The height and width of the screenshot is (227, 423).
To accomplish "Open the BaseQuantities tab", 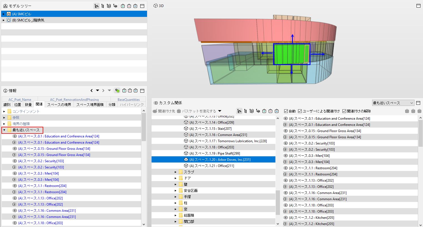I will 129,99.
